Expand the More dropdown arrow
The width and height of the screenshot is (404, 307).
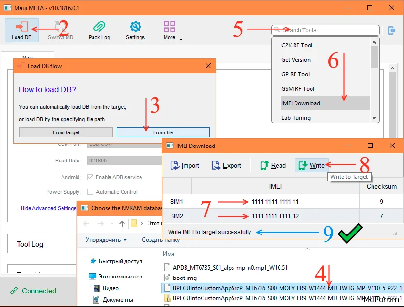pos(181,39)
